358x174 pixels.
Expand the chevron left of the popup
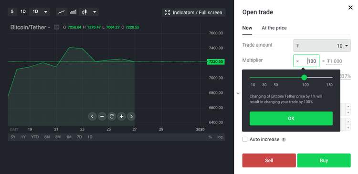point(238,93)
